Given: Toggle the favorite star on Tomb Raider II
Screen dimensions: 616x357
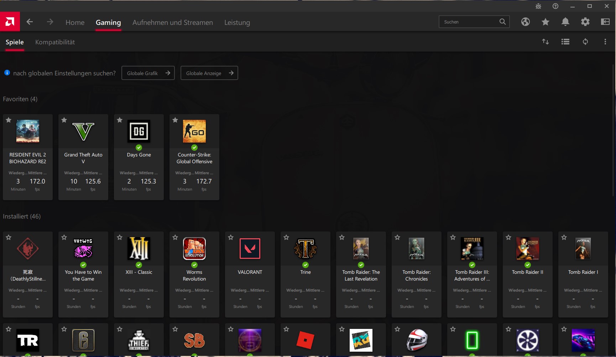Looking at the screenshot, I should (x=508, y=238).
